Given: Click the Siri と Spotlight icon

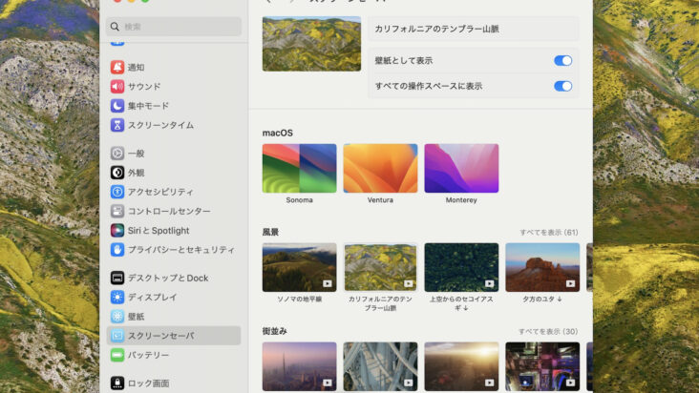Looking at the screenshot, I should tap(117, 230).
